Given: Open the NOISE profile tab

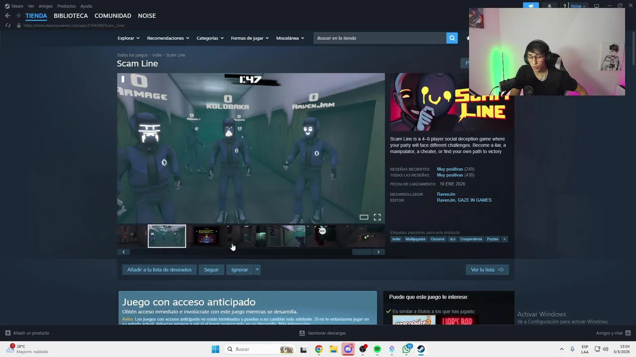Looking at the screenshot, I should tap(147, 16).
